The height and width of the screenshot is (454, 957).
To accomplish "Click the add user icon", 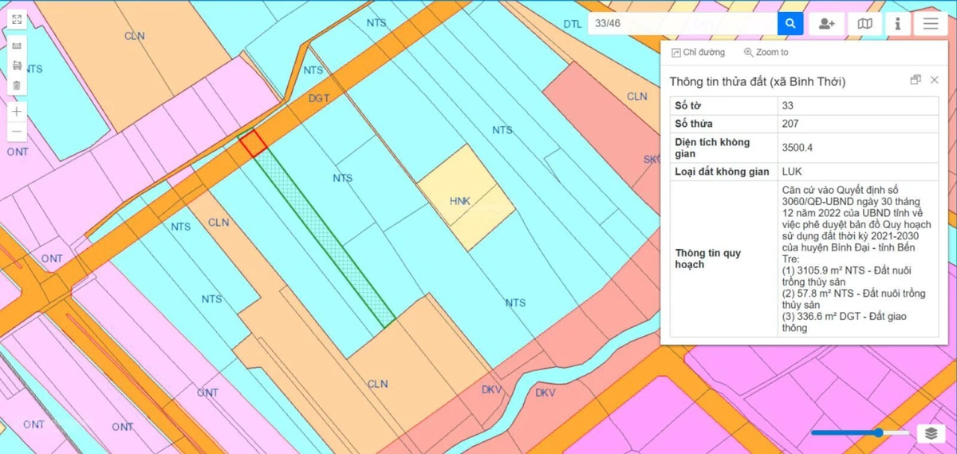I will coord(826,23).
